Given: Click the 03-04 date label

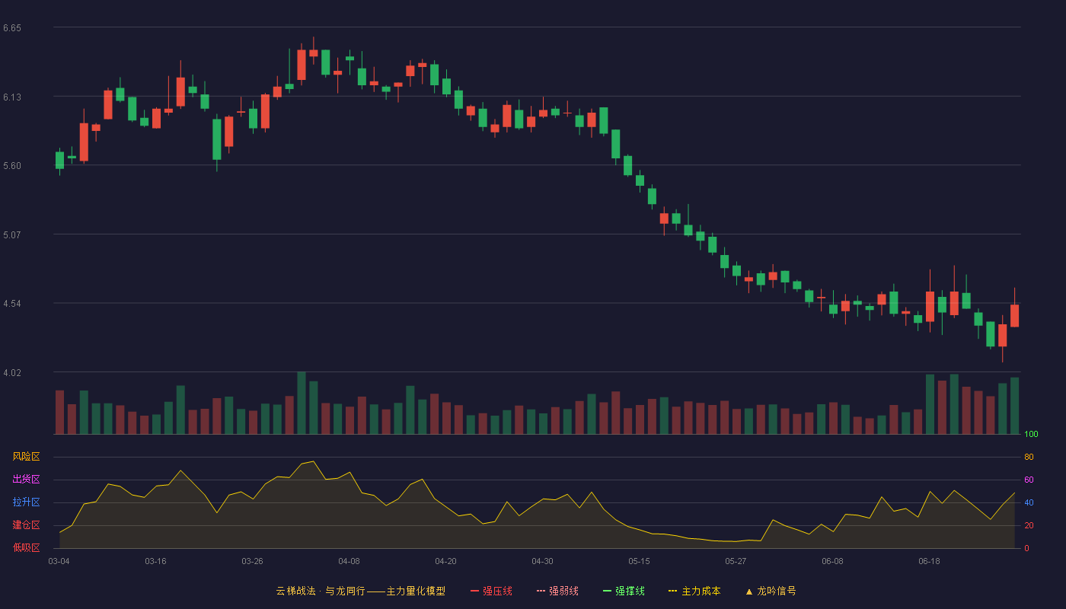Looking at the screenshot, I should pos(59,561).
